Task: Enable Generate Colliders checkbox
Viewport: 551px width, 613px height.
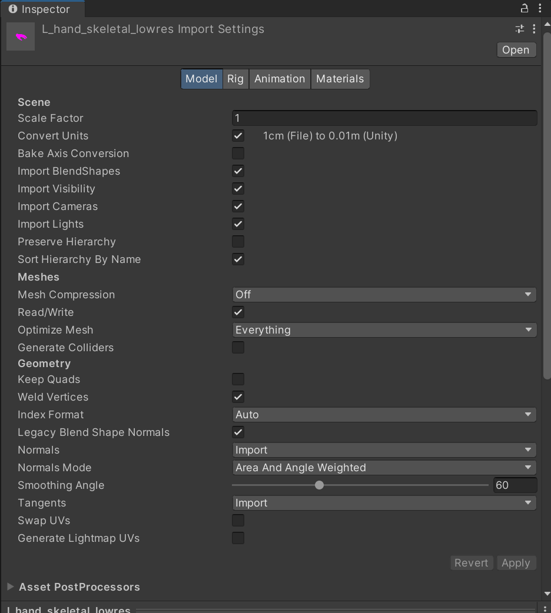Action: pos(238,347)
